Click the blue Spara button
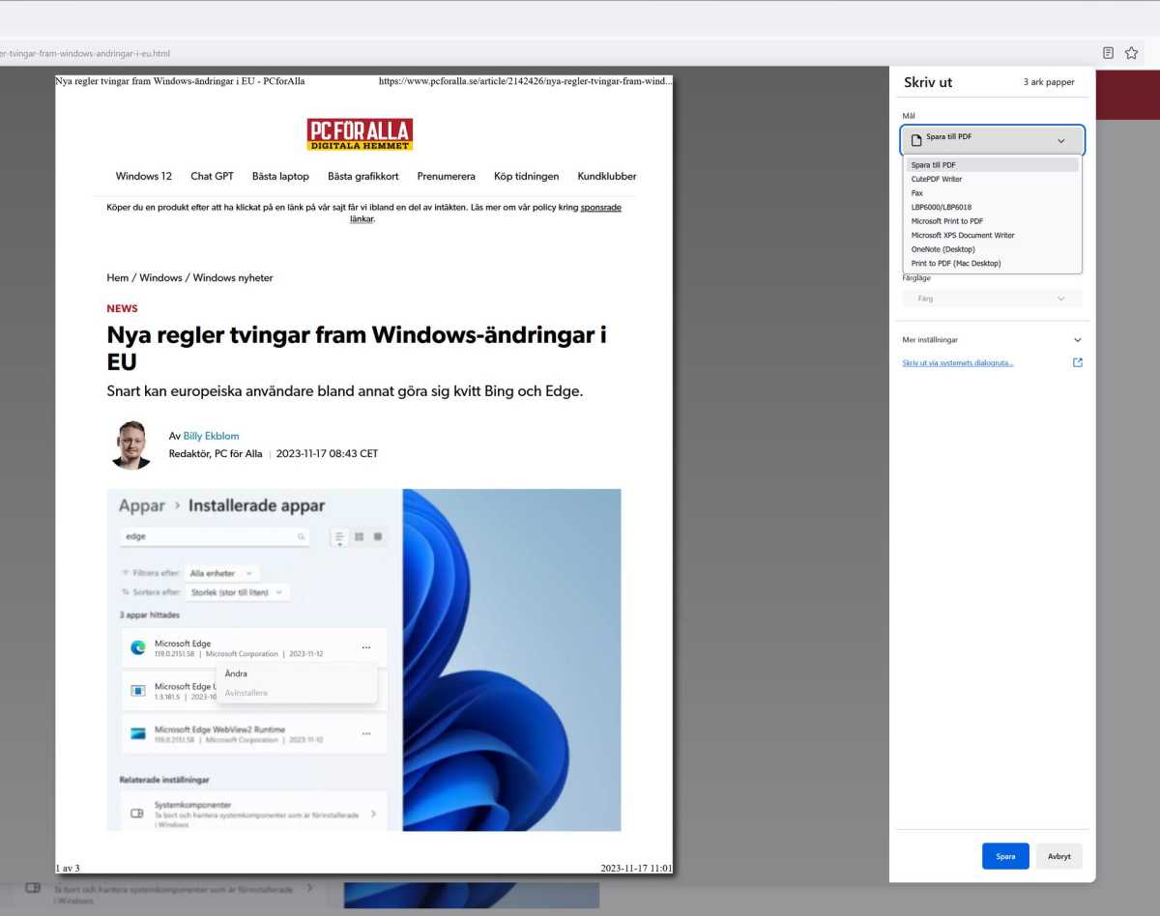The width and height of the screenshot is (1160, 916). (1005, 856)
